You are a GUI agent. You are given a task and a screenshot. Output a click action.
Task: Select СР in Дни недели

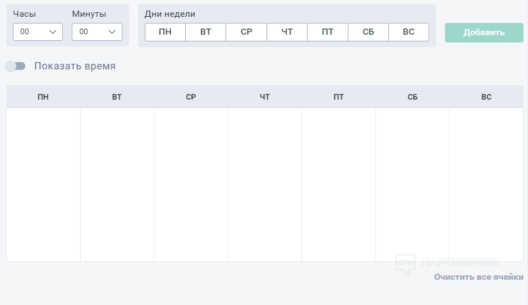[x=246, y=32]
